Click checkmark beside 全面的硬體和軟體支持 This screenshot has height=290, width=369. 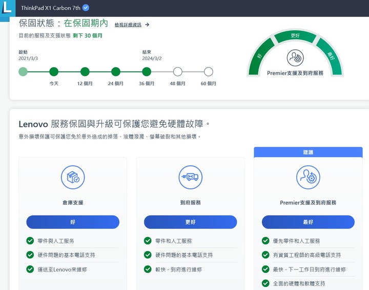click(265, 283)
